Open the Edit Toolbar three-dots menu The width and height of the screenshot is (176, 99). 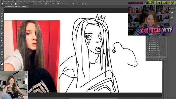[x=2, y=59]
